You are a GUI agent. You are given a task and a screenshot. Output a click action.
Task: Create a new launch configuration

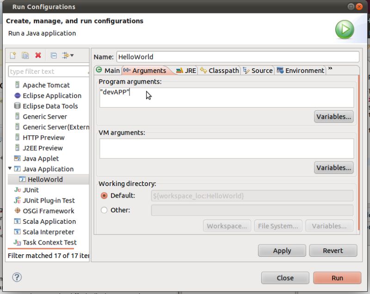tap(12, 55)
